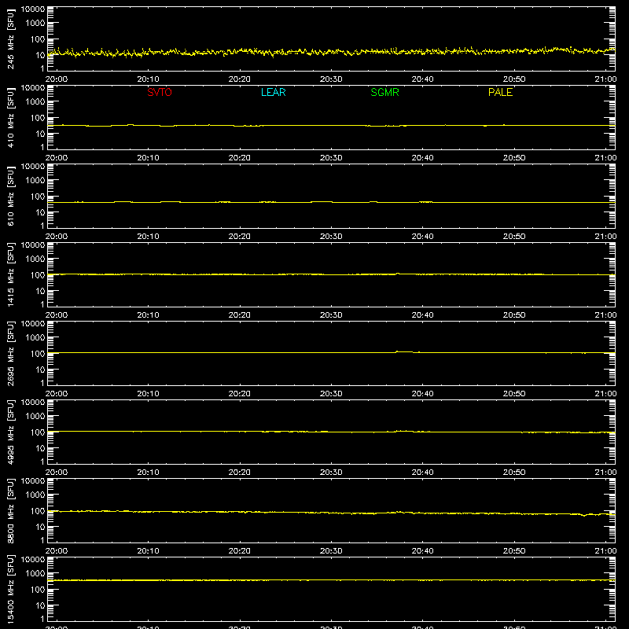Click 20:40 tick label below 610 MHz plot
The width and height of the screenshot is (629, 629).
point(422,237)
